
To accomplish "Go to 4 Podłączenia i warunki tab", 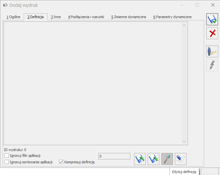I will point(86,17).
